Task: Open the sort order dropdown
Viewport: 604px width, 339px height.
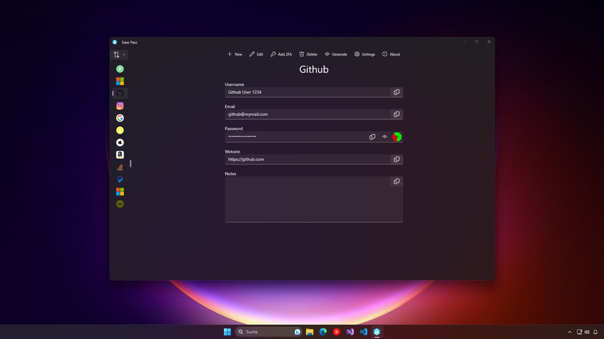Action: click(120, 55)
